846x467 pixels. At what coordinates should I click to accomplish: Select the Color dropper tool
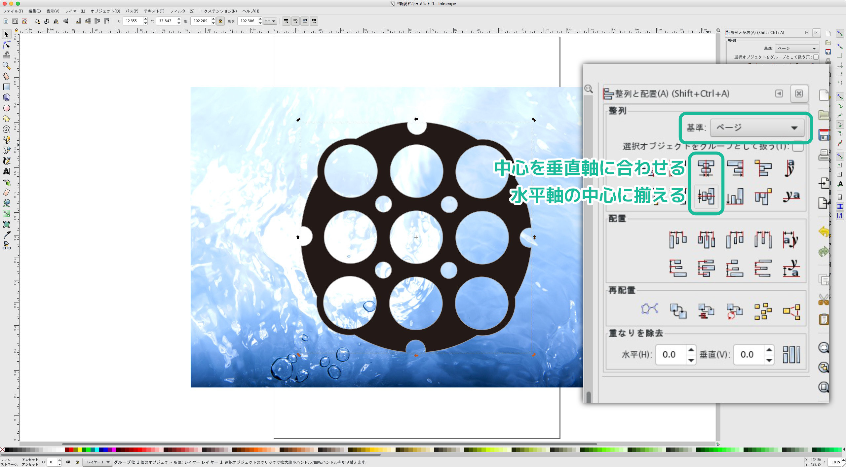pos(6,235)
